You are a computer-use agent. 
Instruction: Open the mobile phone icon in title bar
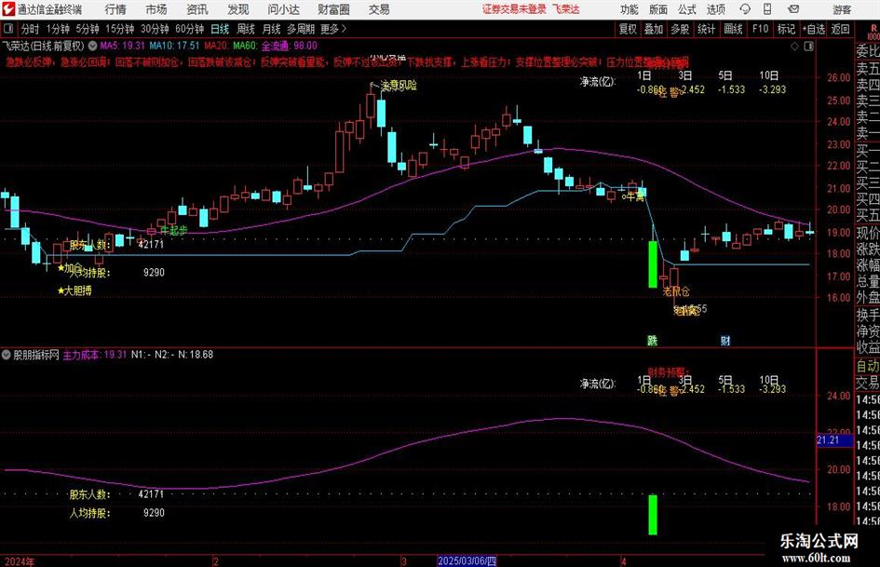[x=767, y=9]
